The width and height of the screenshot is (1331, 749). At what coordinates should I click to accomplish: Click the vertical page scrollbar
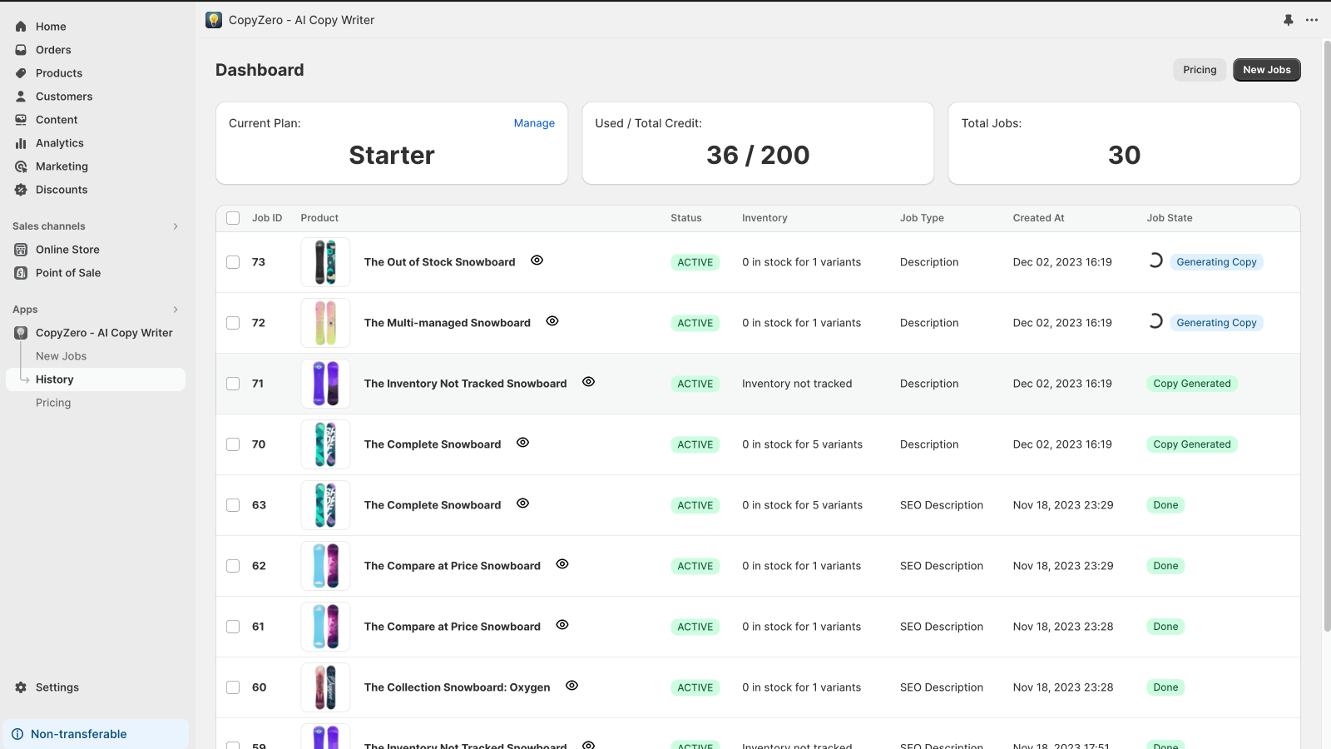[x=1327, y=333]
